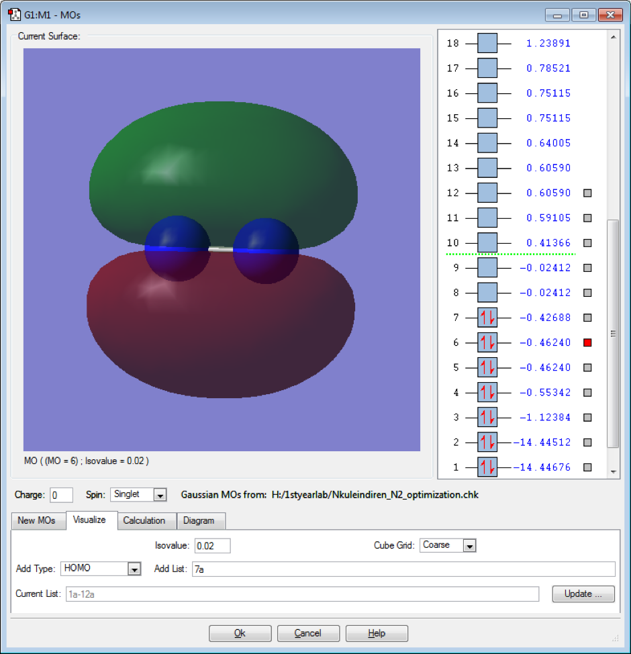Toggle surface marker for orbital 1
This screenshot has height=654, width=631.
(587, 467)
